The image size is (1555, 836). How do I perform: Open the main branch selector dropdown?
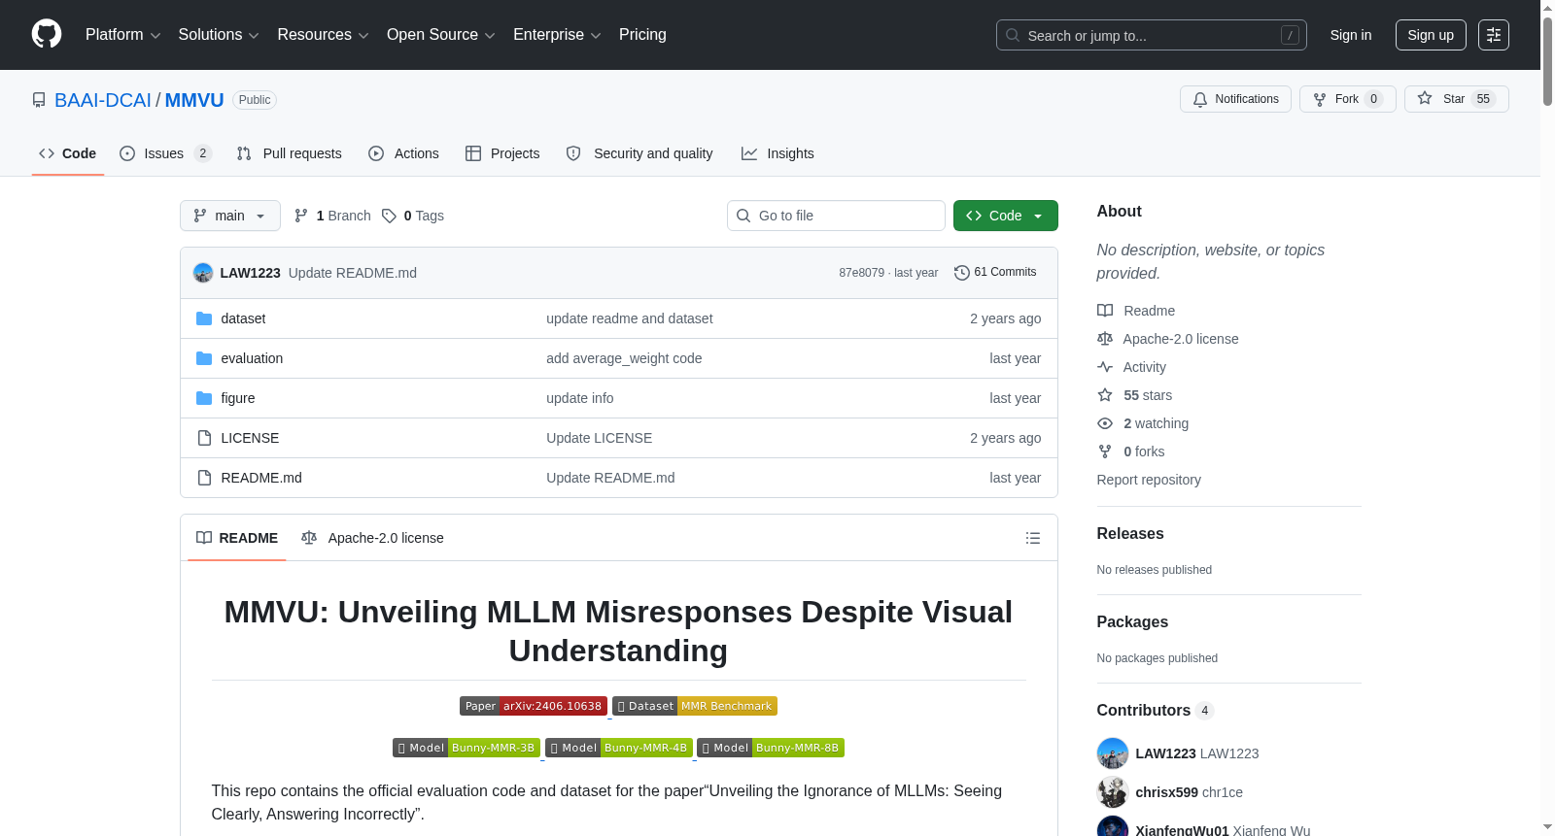tap(230, 216)
